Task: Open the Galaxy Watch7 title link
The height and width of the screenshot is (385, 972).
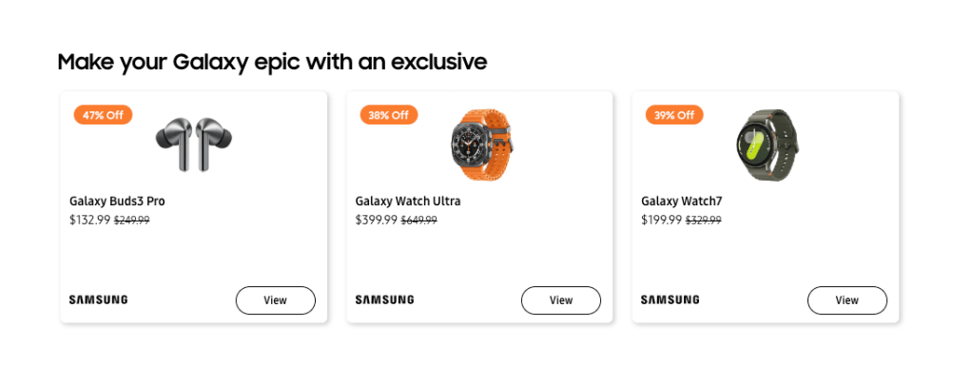Action: coord(682,202)
